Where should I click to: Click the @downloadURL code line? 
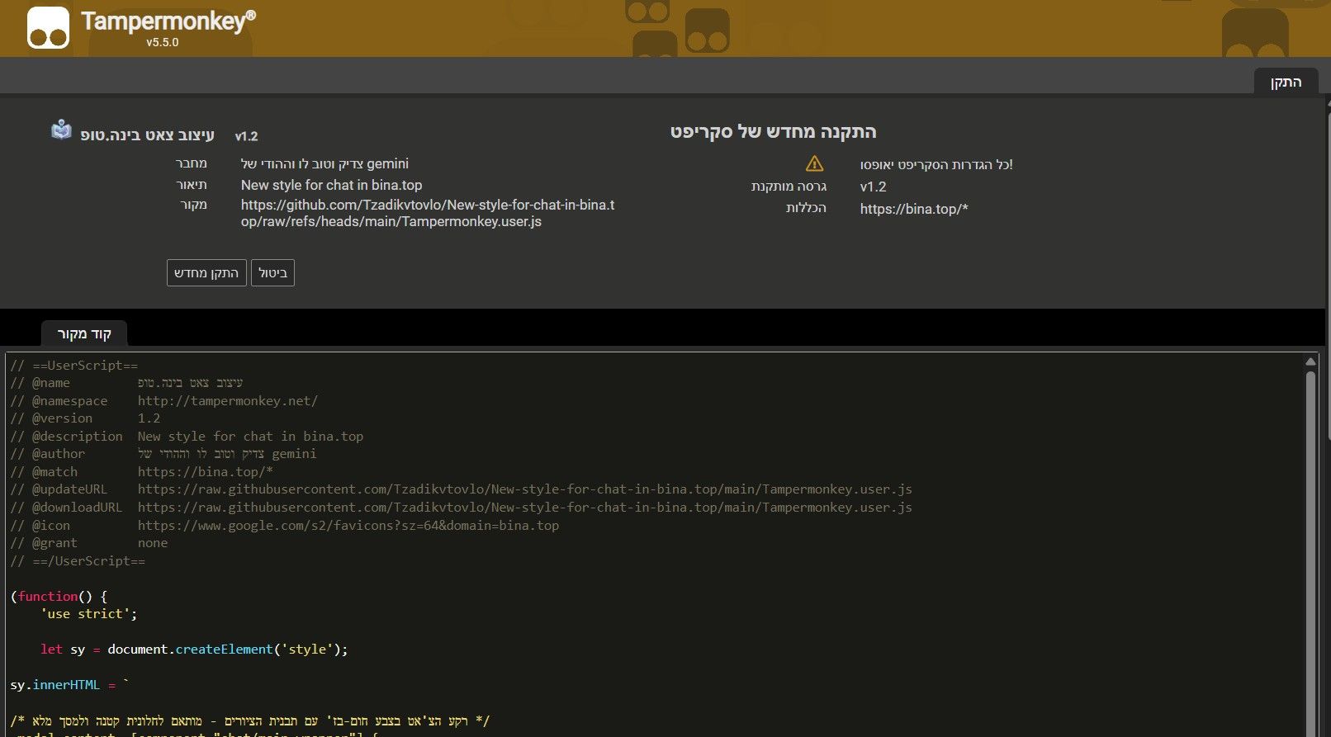[x=461, y=508]
